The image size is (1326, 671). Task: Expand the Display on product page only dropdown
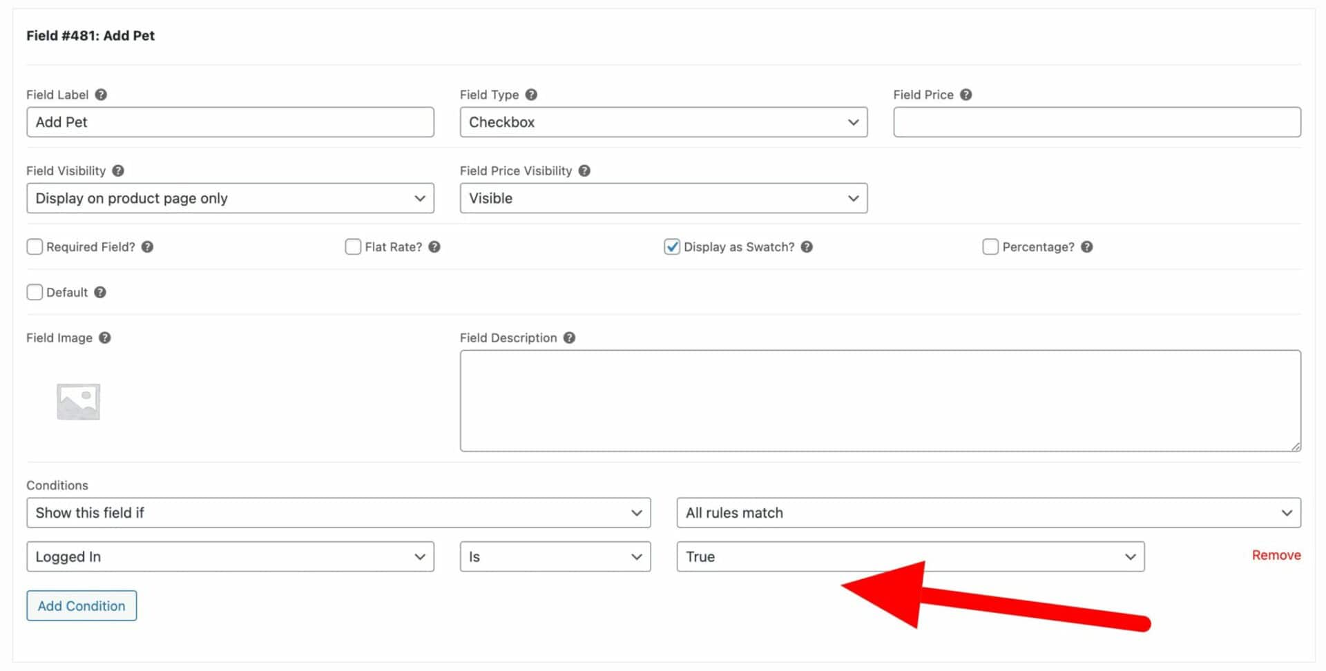(x=230, y=198)
